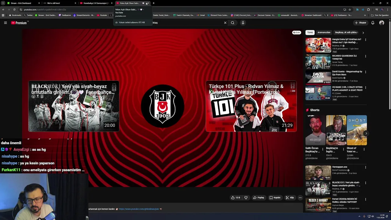This screenshot has width=391, height=220.
Task: Open StreamElements bookmark
Action: pos(84,15)
